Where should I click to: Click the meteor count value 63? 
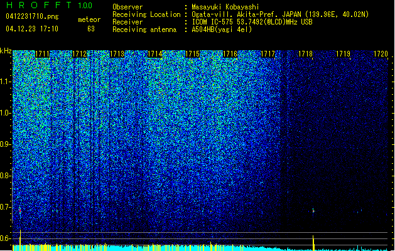click(91, 29)
